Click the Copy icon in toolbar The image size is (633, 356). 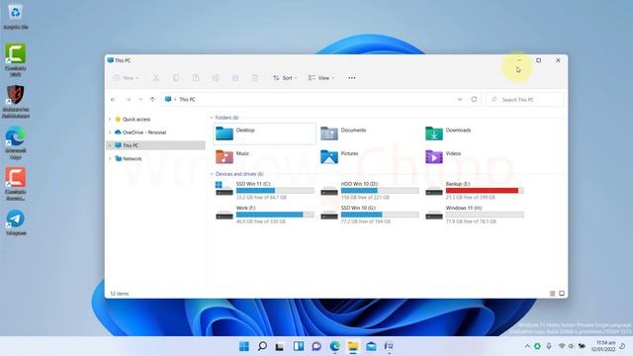pos(176,78)
